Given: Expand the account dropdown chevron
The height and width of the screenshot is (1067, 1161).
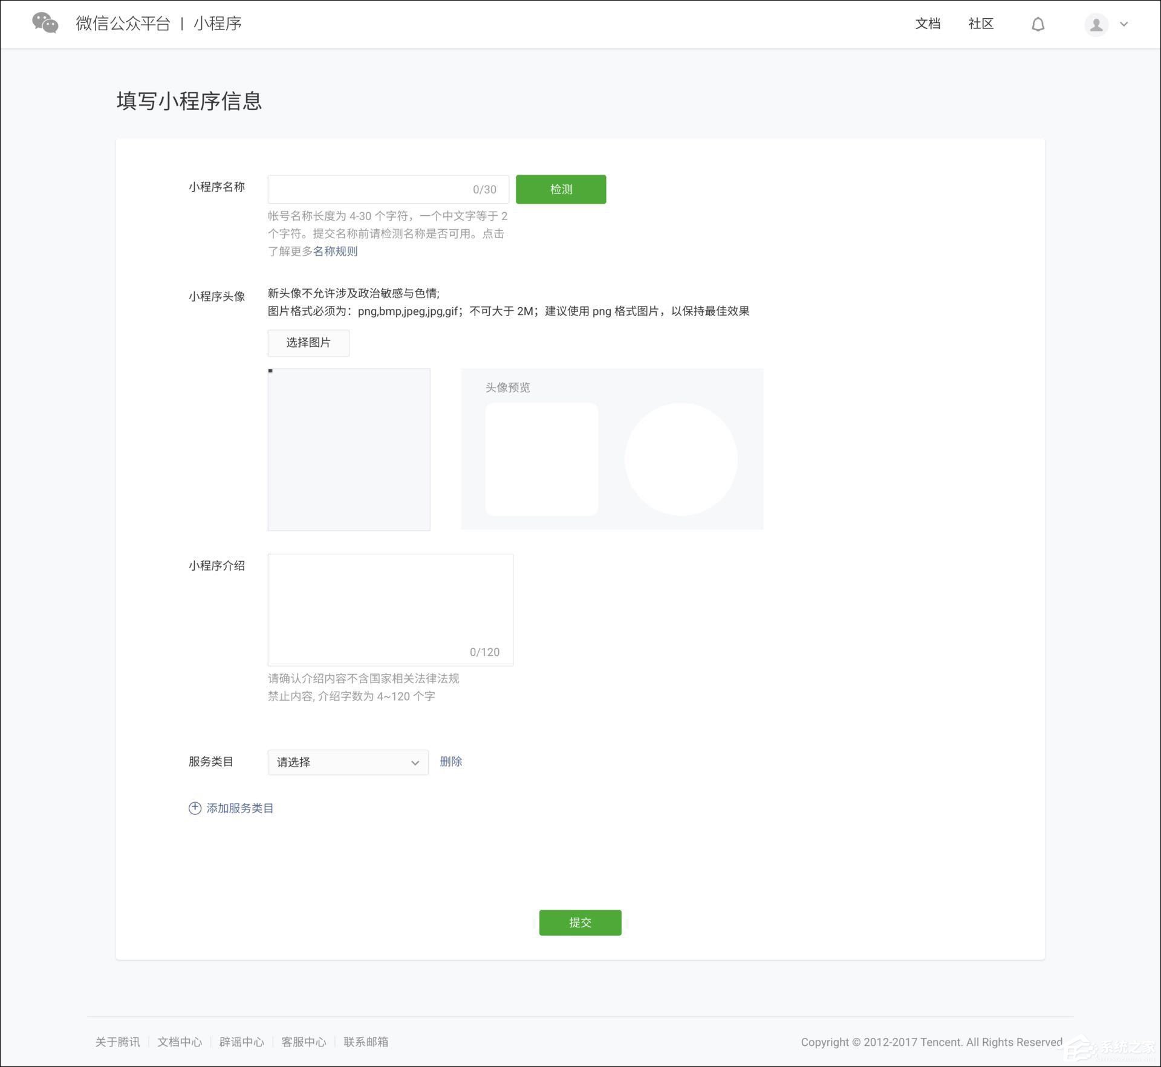Looking at the screenshot, I should click(x=1124, y=24).
